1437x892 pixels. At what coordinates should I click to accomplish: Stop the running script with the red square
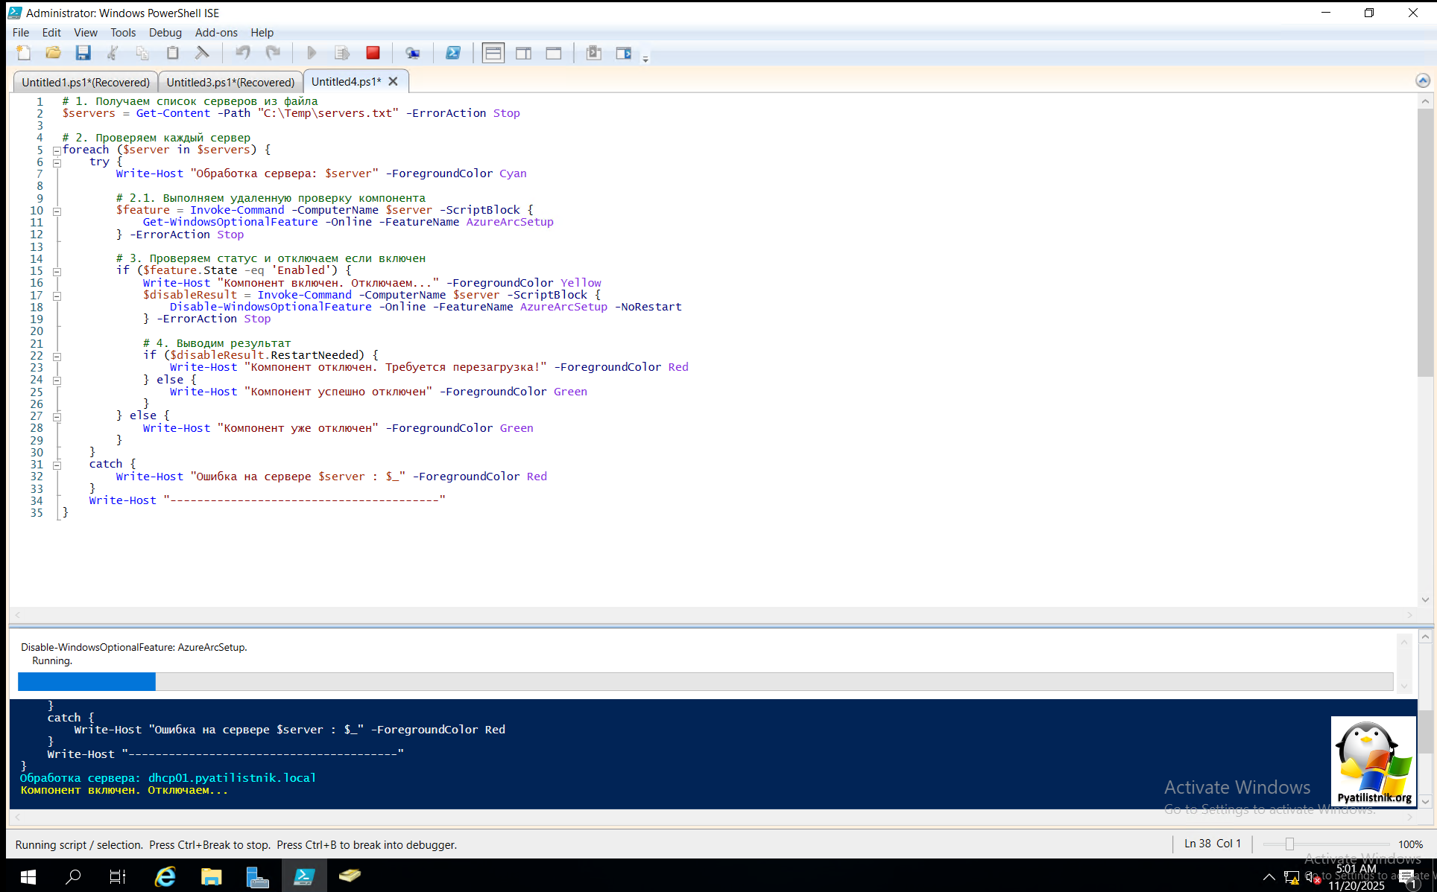point(373,53)
